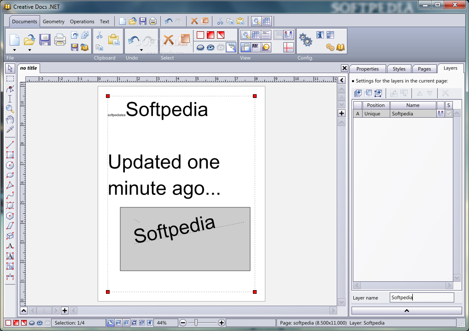Screen dimensions: 469x331
Task: Open the Properties panel tab
Action: click(x=368, y=69)
